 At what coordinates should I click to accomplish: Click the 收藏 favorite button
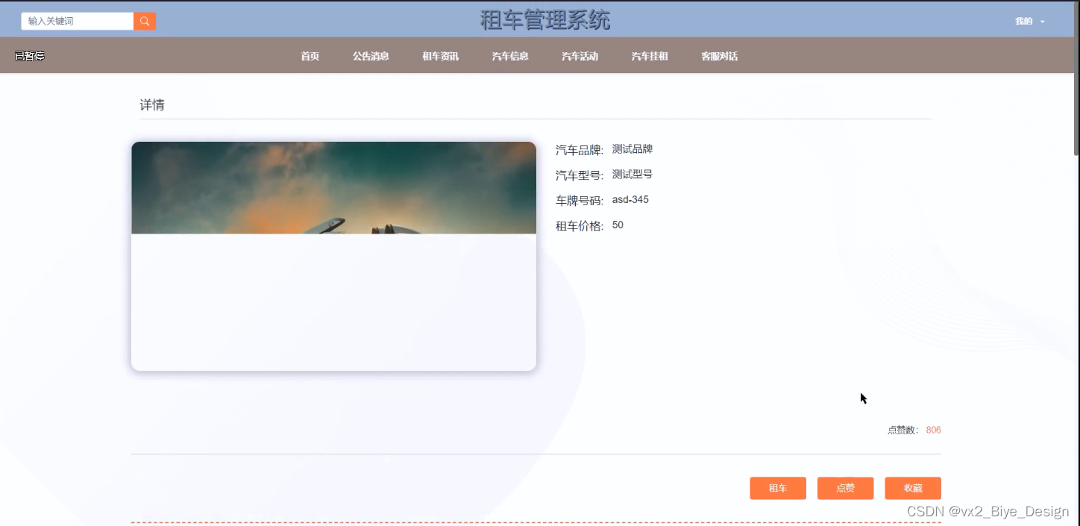[913, 488]
